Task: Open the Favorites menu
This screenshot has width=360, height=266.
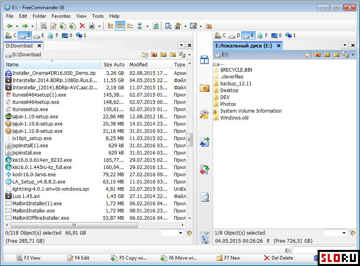Action: point(61,16)
